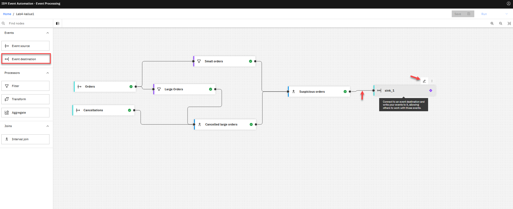Click the Save button
The image size is (513, 209).
[x=462, y=14]
